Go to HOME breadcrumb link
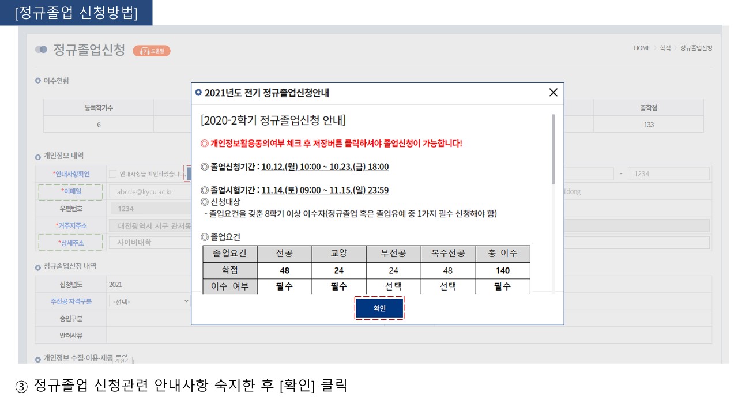Screen dimensions: 738x415 click(x=642, y=48)
